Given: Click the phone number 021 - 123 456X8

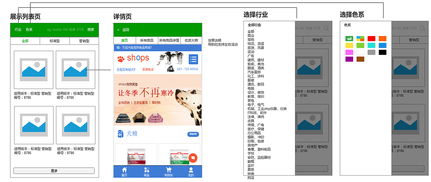Looking at the screenshot, I should coord(188,69).
